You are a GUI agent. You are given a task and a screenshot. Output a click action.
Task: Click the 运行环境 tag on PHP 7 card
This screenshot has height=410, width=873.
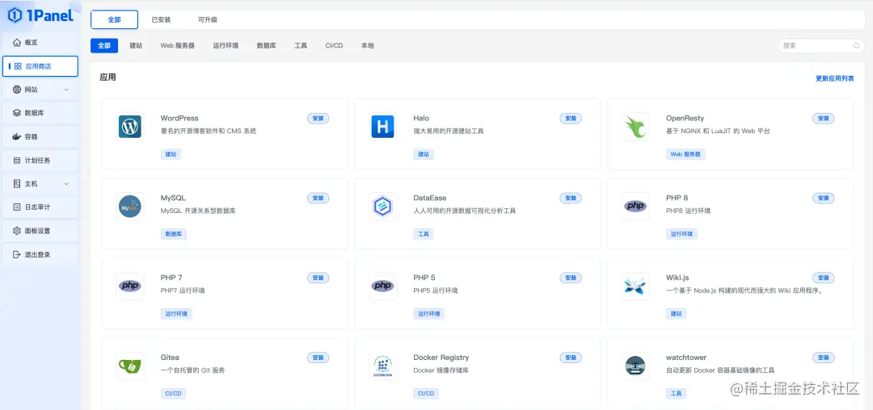point(176,313)
